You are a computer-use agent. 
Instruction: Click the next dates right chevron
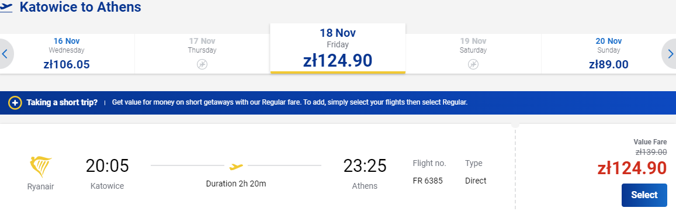pos(670,54)
